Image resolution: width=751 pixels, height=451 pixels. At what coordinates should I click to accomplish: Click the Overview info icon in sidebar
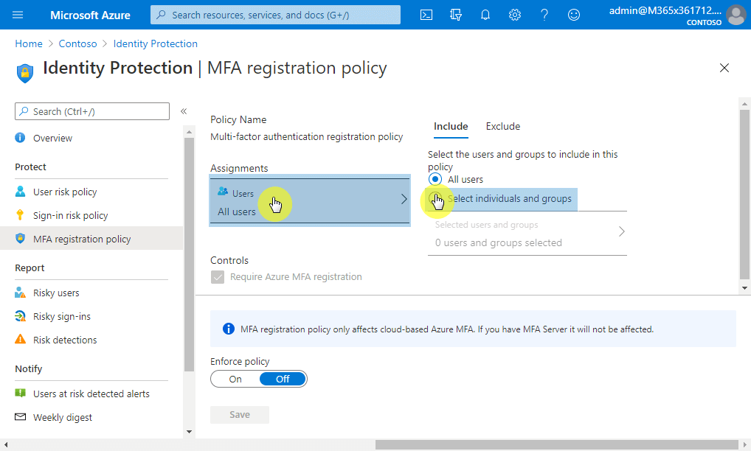[20, 138]
